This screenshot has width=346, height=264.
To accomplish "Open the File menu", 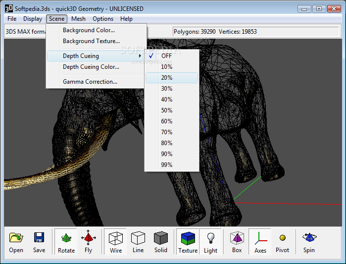I will [12, 19].
